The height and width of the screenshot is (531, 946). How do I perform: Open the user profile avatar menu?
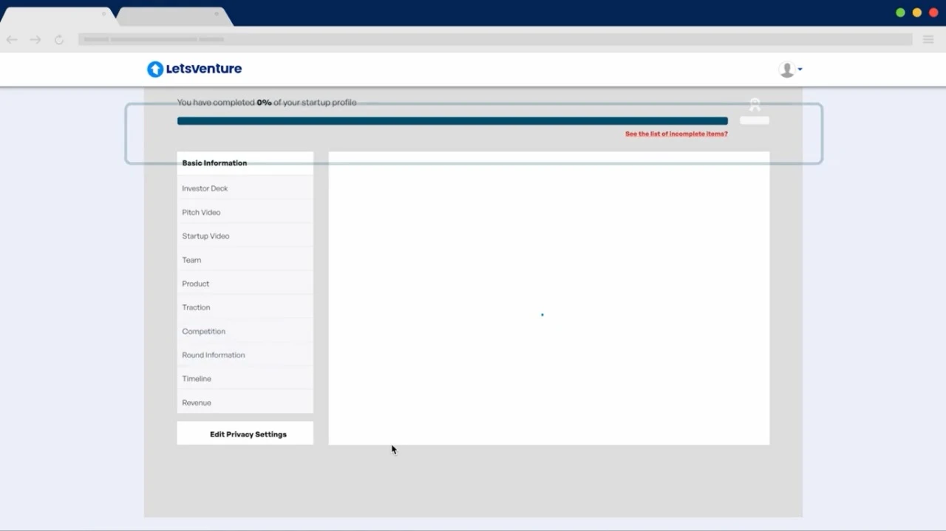[x=789, y=69]
